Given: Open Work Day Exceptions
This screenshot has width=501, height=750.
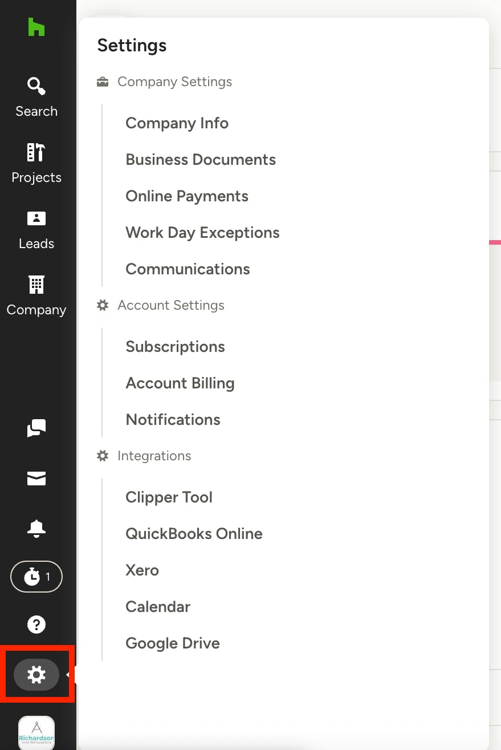Looking at the screenshot, I should [202, 233].
